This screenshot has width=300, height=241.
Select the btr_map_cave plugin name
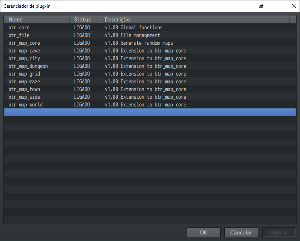[x=24, y=51]
